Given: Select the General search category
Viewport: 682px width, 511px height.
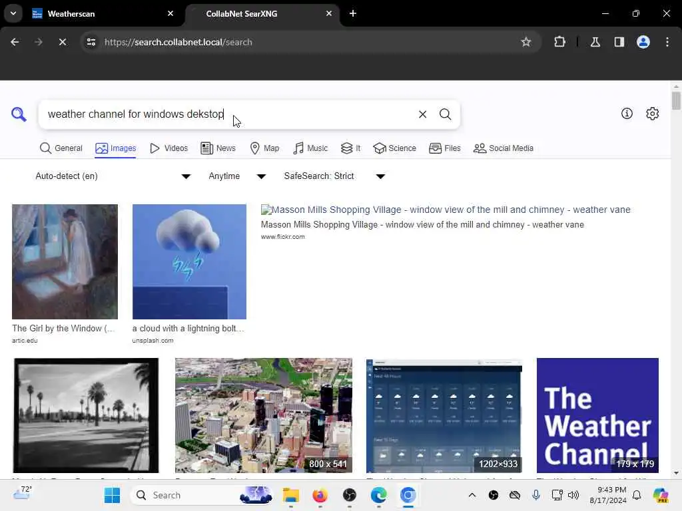Looking at the screenshot, I should 61,148.
